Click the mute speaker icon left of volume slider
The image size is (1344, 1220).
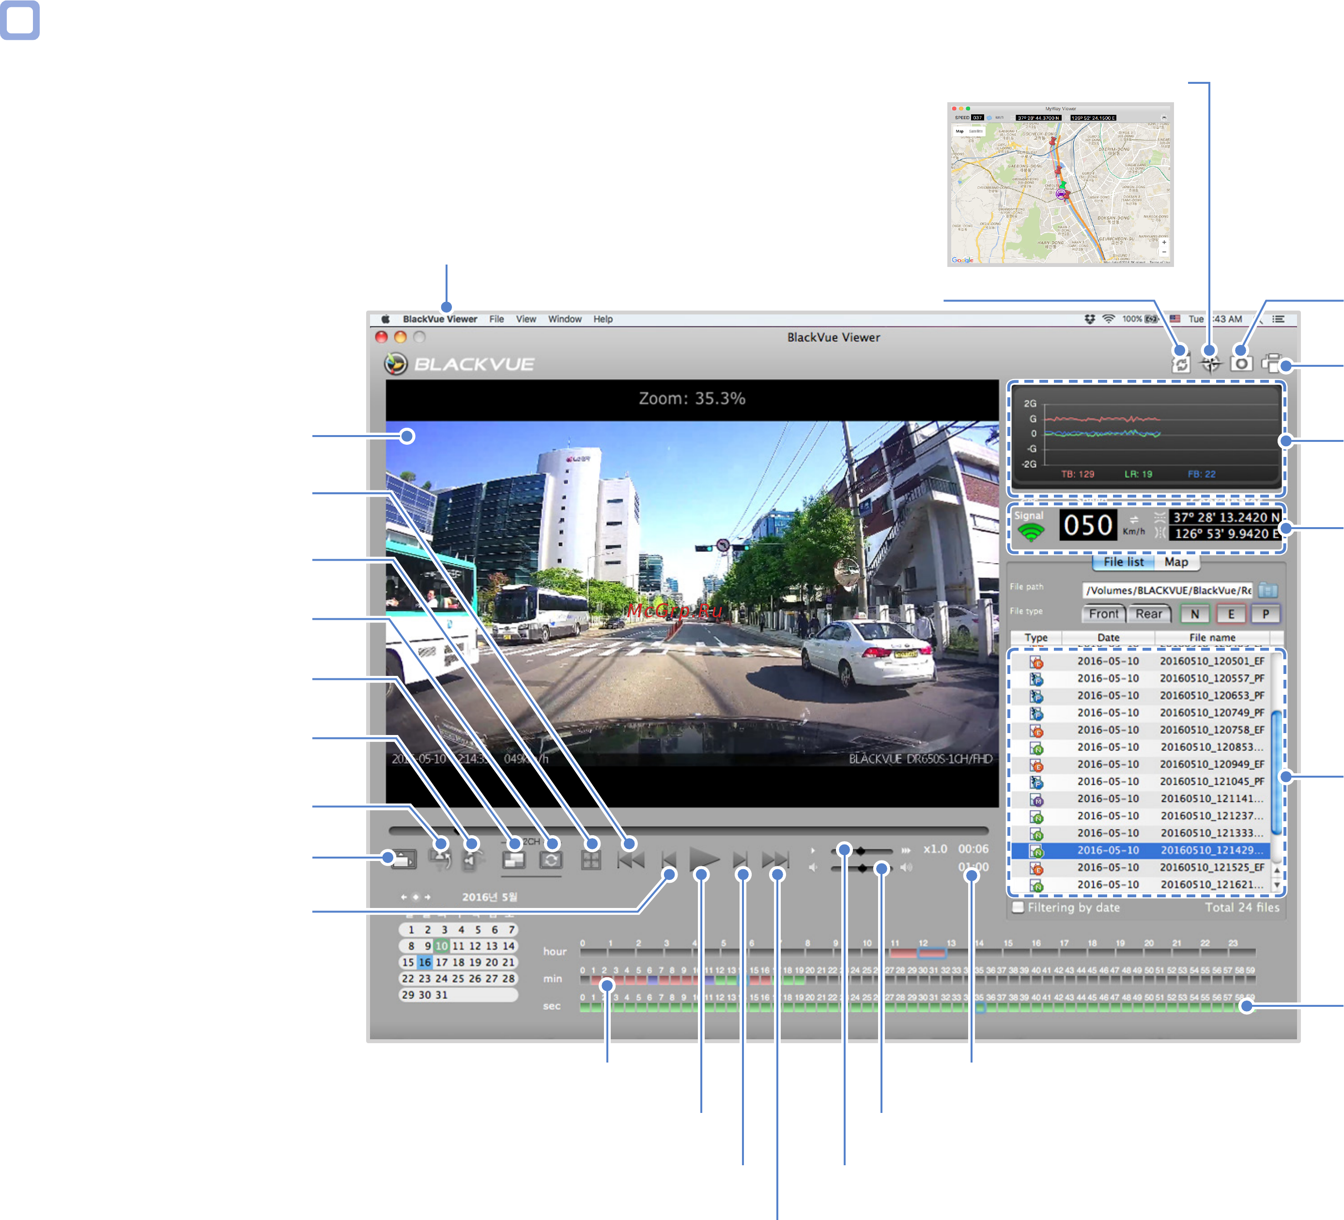click(813, 868)
